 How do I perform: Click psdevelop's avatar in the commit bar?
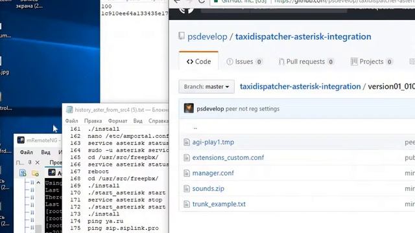coord(189,108)
